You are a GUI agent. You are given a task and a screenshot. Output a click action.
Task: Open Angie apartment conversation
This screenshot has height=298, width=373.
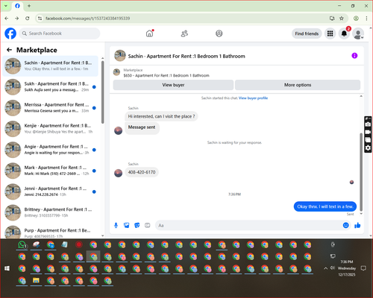(x=50, y=150)
